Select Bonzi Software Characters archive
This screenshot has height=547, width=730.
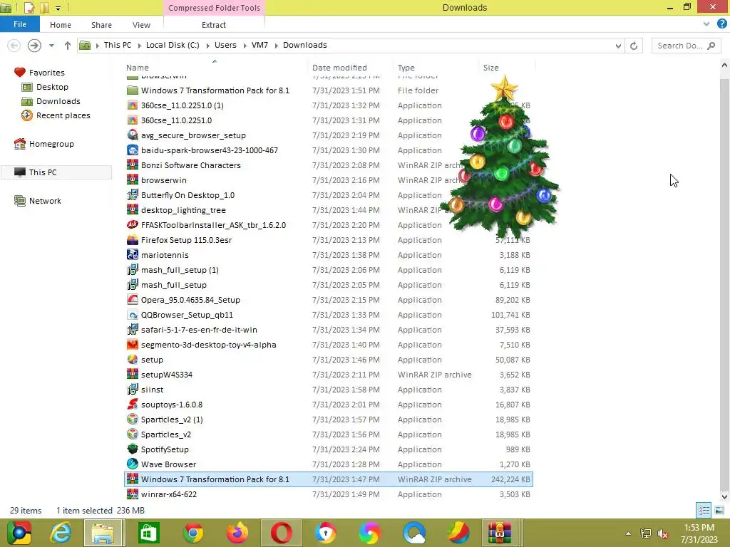[x=191, y=165]
